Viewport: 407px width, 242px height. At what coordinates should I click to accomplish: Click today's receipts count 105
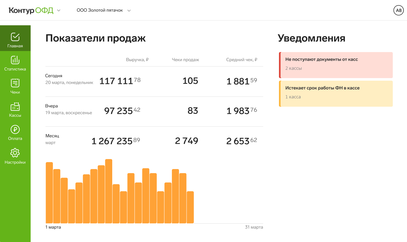click(190, 81)
